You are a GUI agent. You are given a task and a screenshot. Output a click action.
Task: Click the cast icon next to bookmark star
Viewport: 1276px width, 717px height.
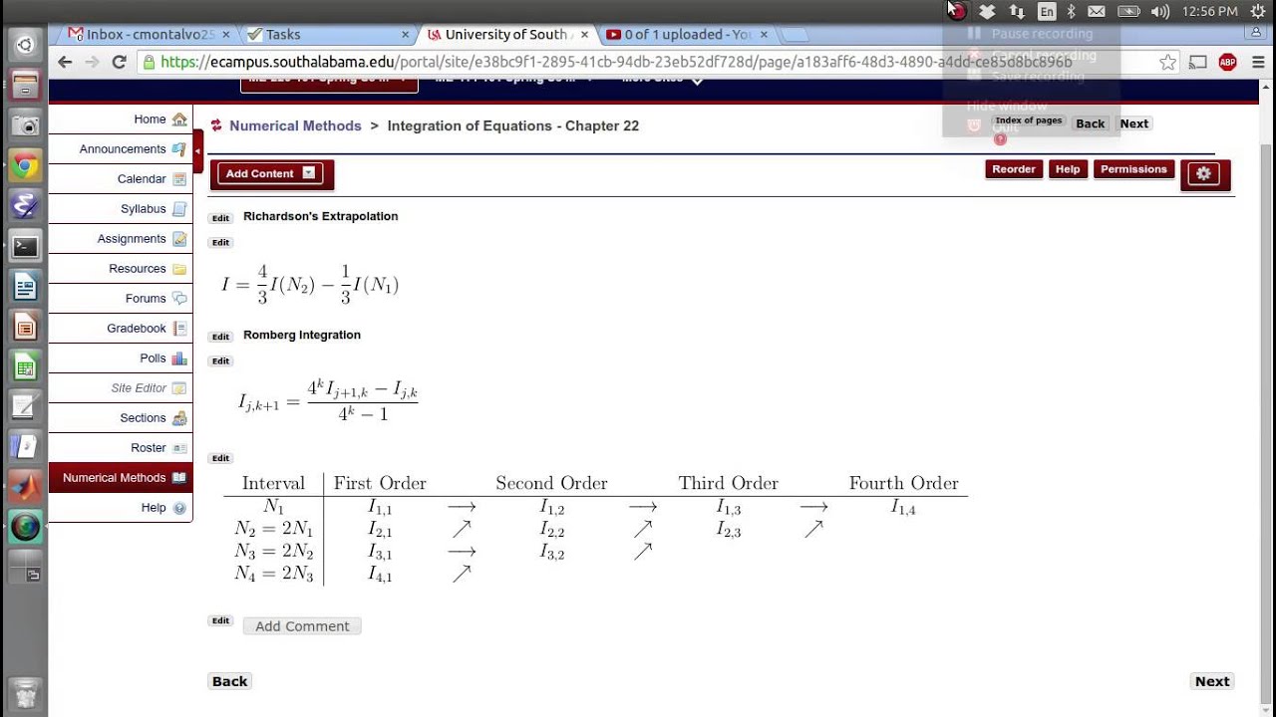click(x=1198, y=62)
